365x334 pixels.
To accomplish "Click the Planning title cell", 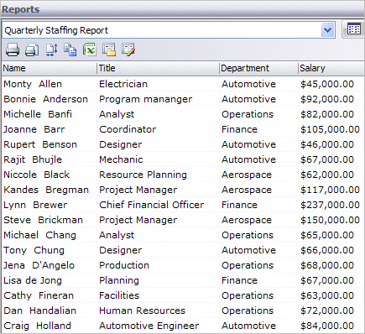I will tap(158, 280).
